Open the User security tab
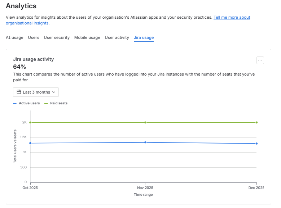The height and width of the screenshot is (208, 281). (57, 37)
